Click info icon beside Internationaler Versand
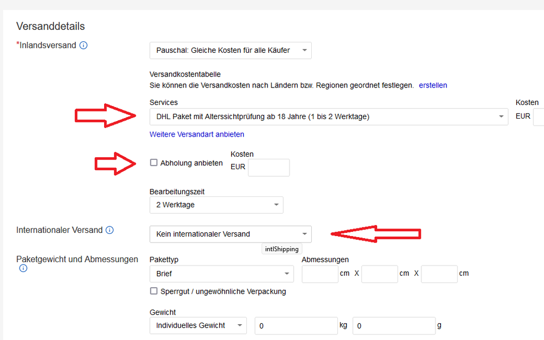The height and width of the screenshot is (340, 544). [110, 230]
